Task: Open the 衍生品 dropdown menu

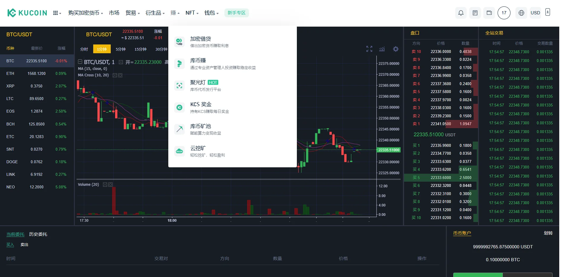Action: [155, 13]
